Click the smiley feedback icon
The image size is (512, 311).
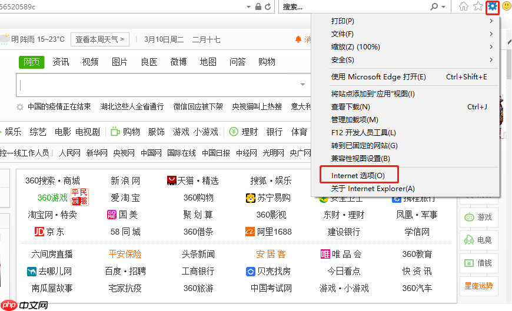507,6
